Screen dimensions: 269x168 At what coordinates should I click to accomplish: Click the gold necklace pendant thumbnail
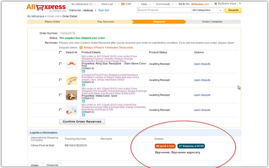click(x=71, y=80)
